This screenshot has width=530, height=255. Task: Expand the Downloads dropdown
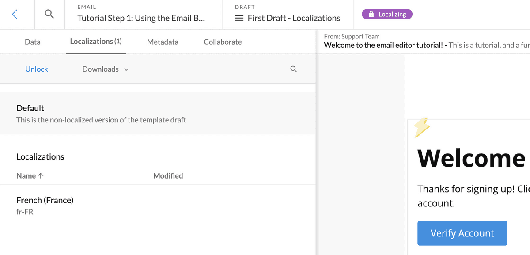pyautogui.click(x=106, y=69)
